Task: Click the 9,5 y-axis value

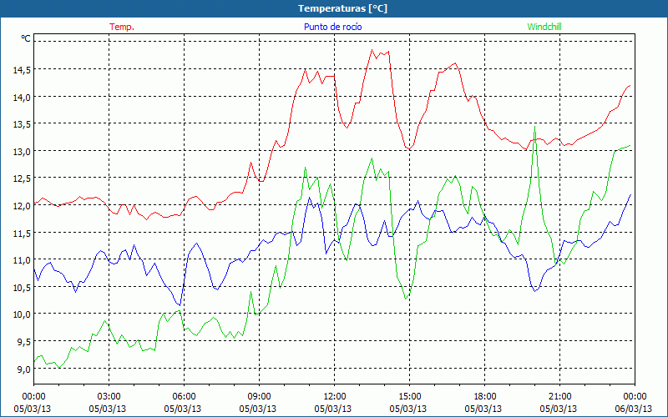Action: tap(23, 342)
